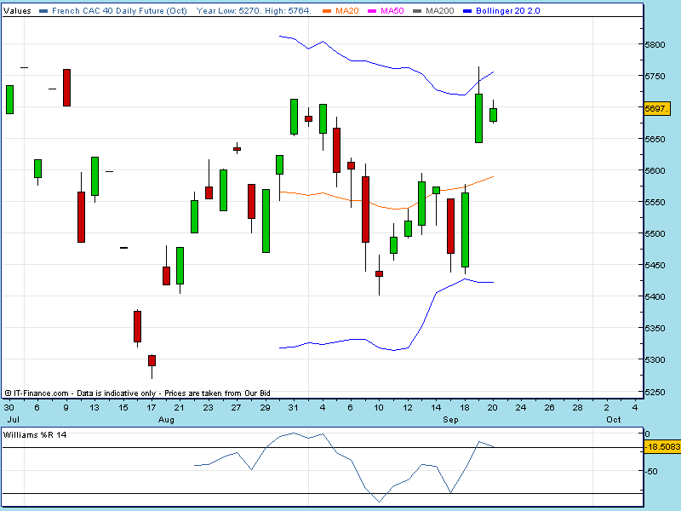Select the MA20 legend label

(x=347, y=10)
